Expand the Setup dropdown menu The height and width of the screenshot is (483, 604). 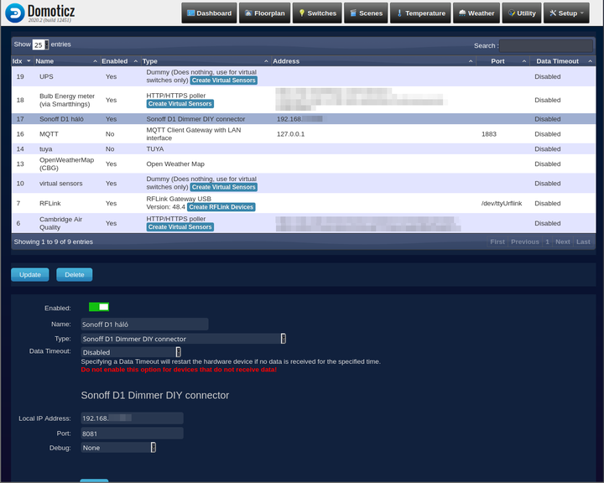click(565, 13)
